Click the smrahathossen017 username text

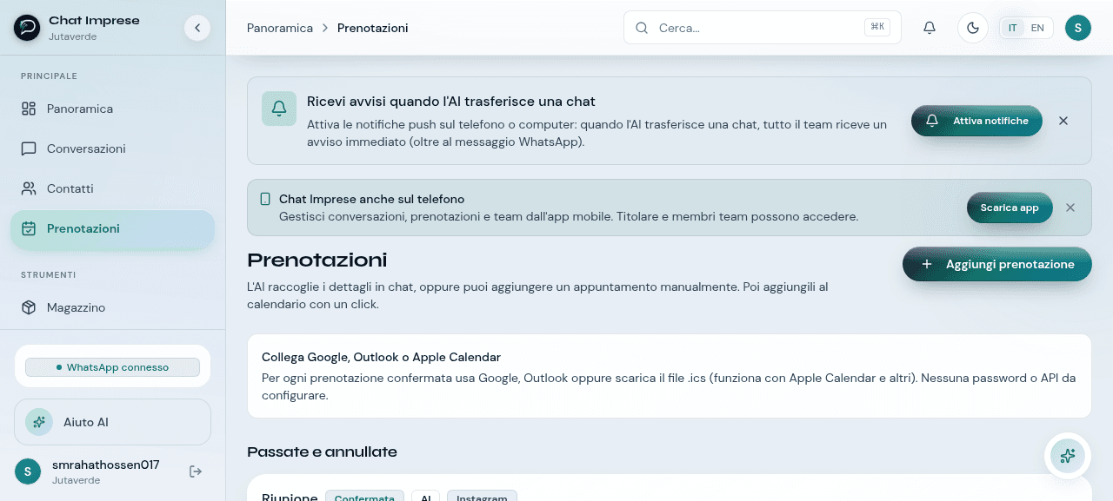point(106,465)
